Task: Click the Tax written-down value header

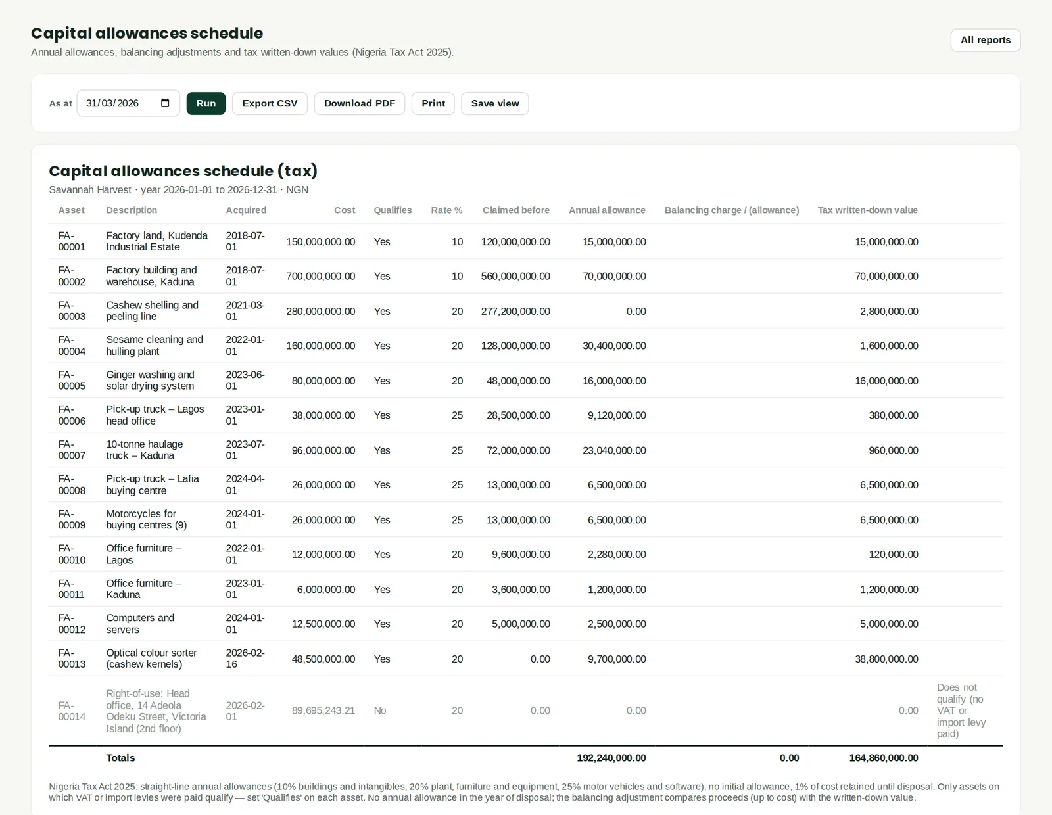Action: tap(867, 210)
